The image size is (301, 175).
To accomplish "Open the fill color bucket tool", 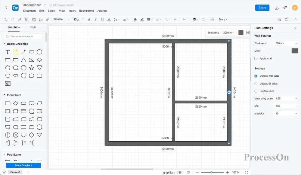I will (x=135, y=19).
